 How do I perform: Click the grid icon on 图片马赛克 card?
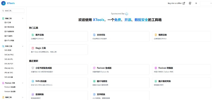tap(94, 81)
